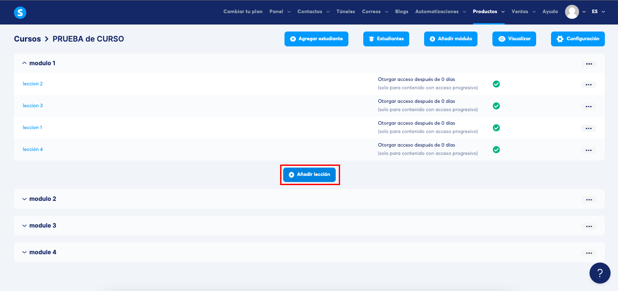Image resolution: width=618 pixels, height=291 pixels.
Task: Open the ES language dropdown
Action: tap(598, 12)
